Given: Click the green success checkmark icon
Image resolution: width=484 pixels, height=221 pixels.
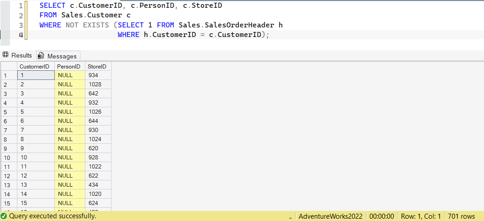Looking at the screenshot, I should point(4,216).
